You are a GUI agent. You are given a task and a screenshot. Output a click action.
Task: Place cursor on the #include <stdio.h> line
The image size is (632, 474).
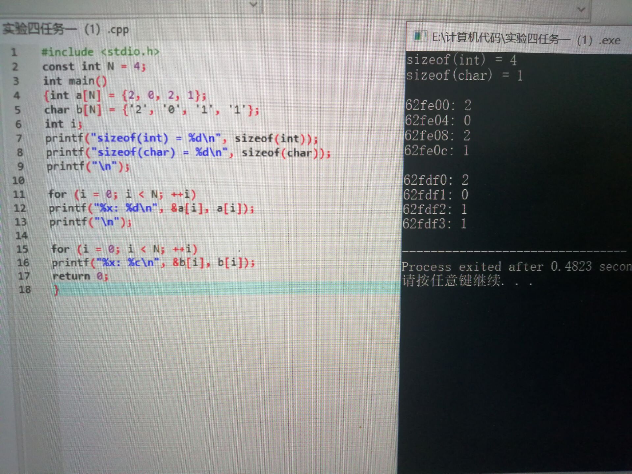100,52
